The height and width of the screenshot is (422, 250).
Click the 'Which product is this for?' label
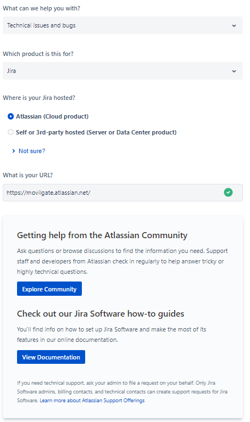tap(38, 54)
